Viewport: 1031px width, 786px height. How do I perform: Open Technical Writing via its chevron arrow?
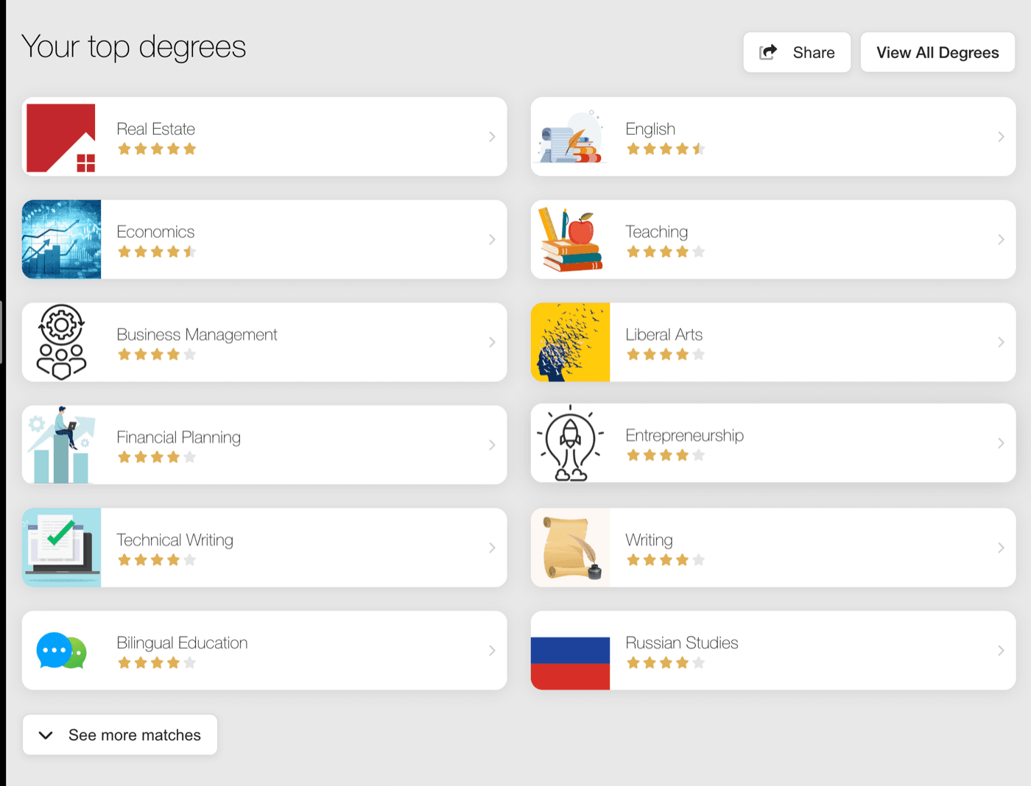click(492, 548)
